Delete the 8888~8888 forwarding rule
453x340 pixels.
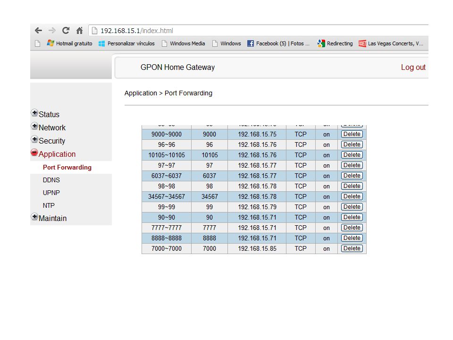(352, 238)
